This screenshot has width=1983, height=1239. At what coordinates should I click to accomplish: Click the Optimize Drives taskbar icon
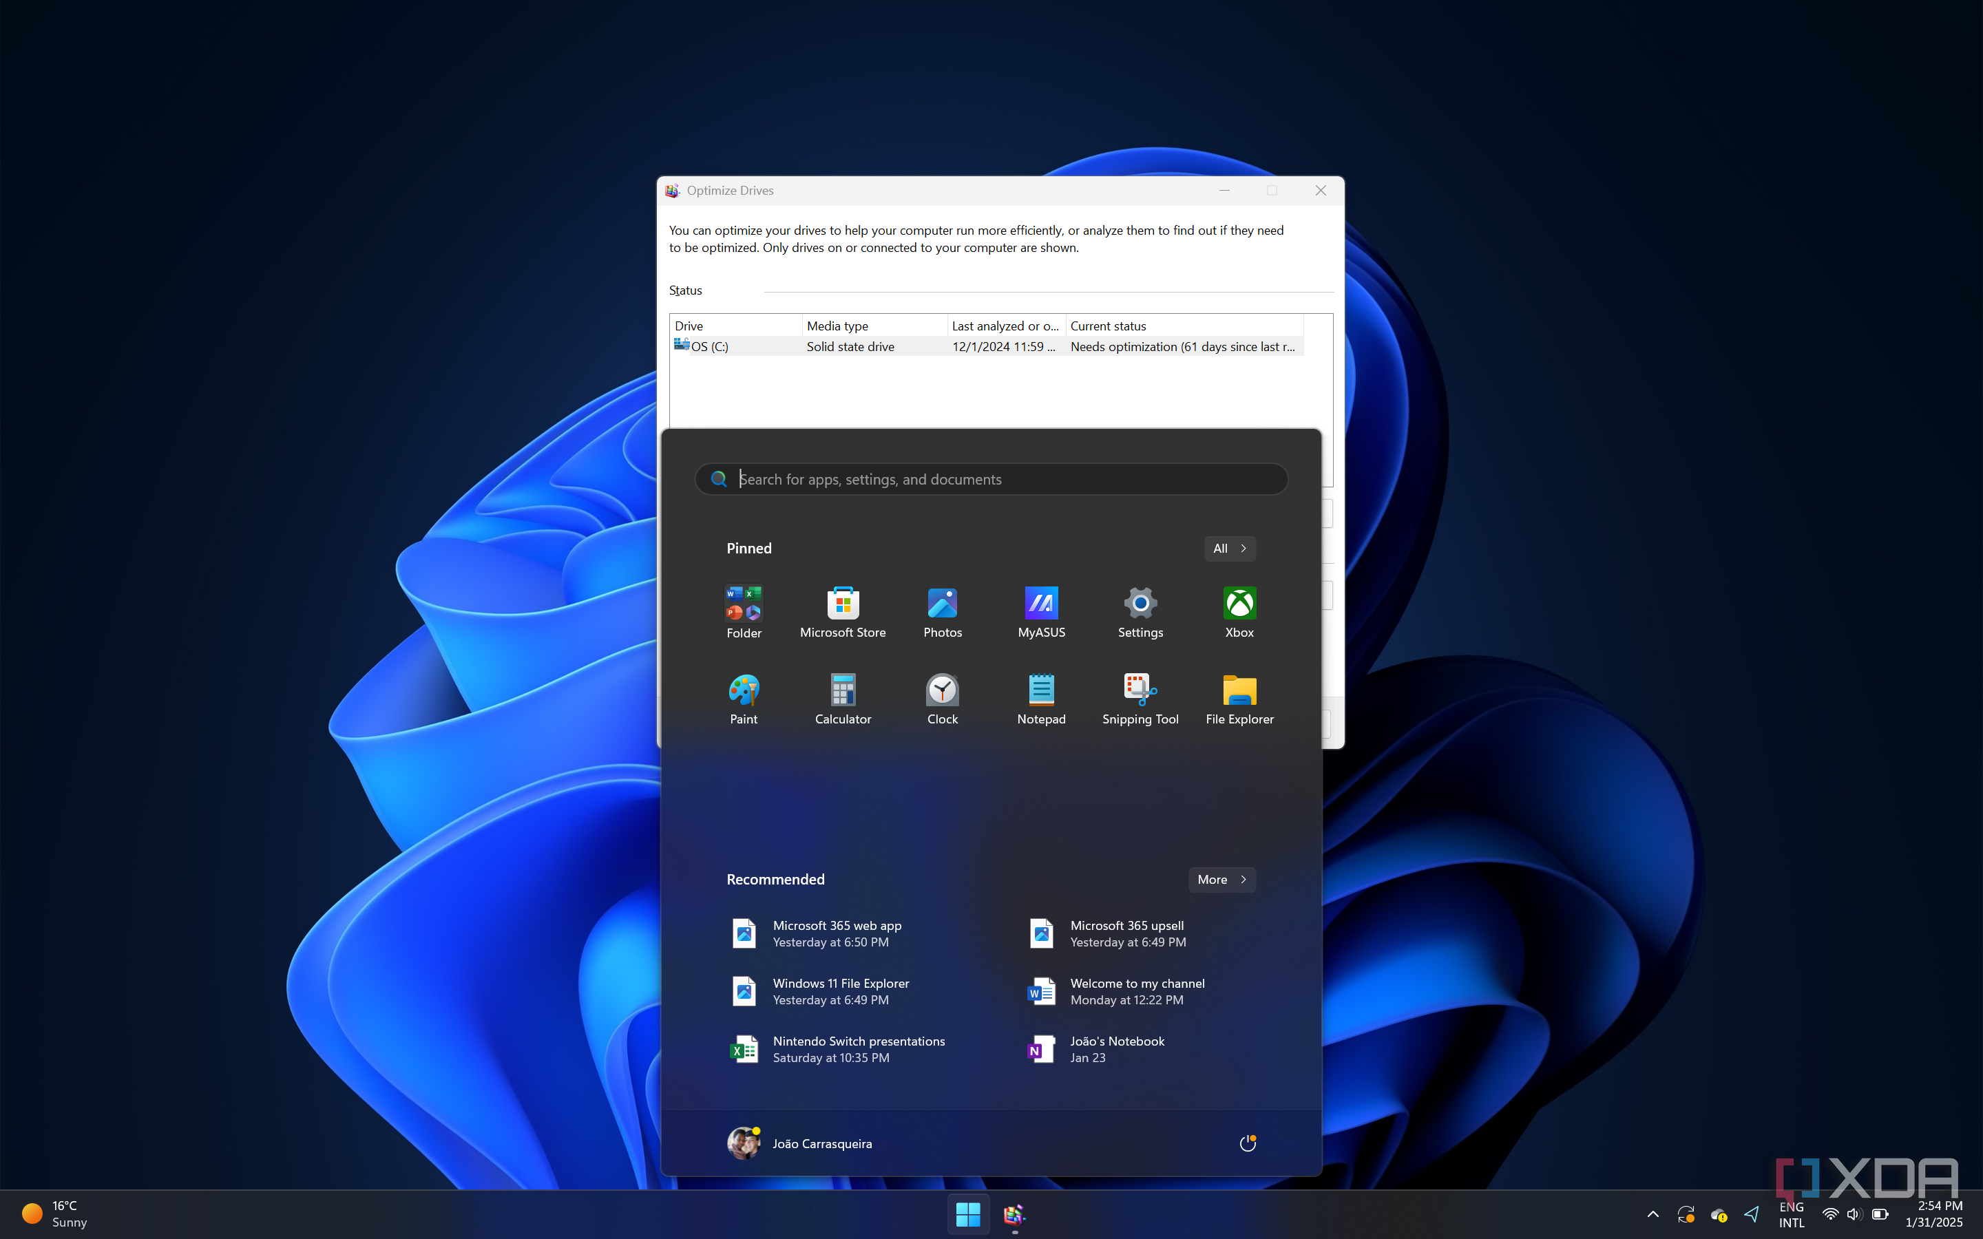[1014, 1214]
